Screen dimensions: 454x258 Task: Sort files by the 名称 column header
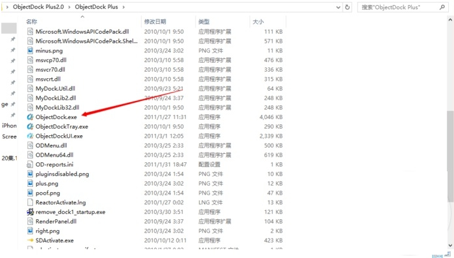(x=32, y=21)
